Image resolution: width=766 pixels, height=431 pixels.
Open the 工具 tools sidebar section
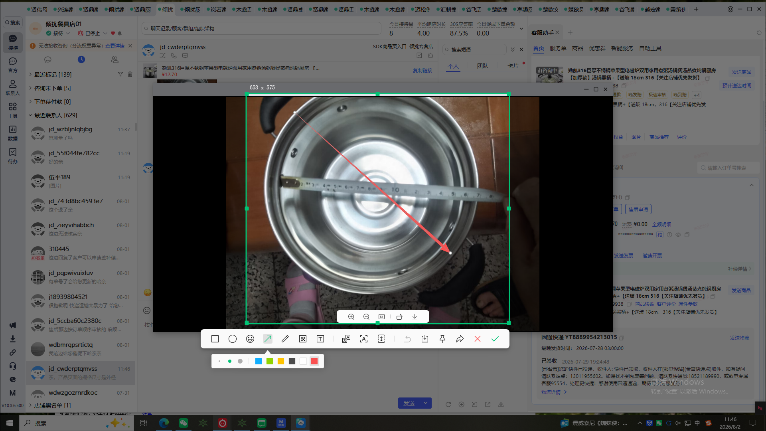(13, 110)
